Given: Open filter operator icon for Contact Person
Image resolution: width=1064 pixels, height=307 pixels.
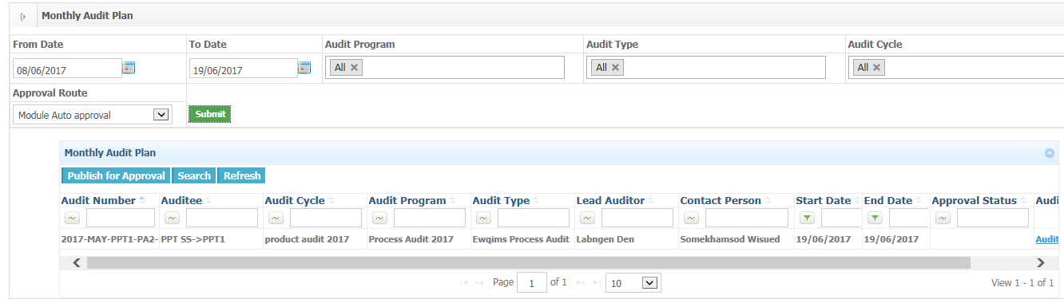Looking at the screenshot, I should click(691, 218).
